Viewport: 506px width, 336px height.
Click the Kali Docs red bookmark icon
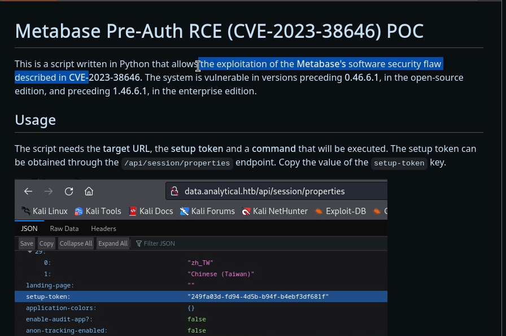point(133,211)
